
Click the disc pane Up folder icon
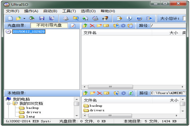[x=85, y=26]
